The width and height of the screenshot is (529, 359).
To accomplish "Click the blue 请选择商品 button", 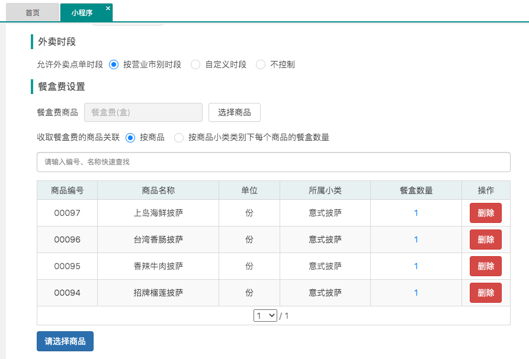I will point(65,341).
